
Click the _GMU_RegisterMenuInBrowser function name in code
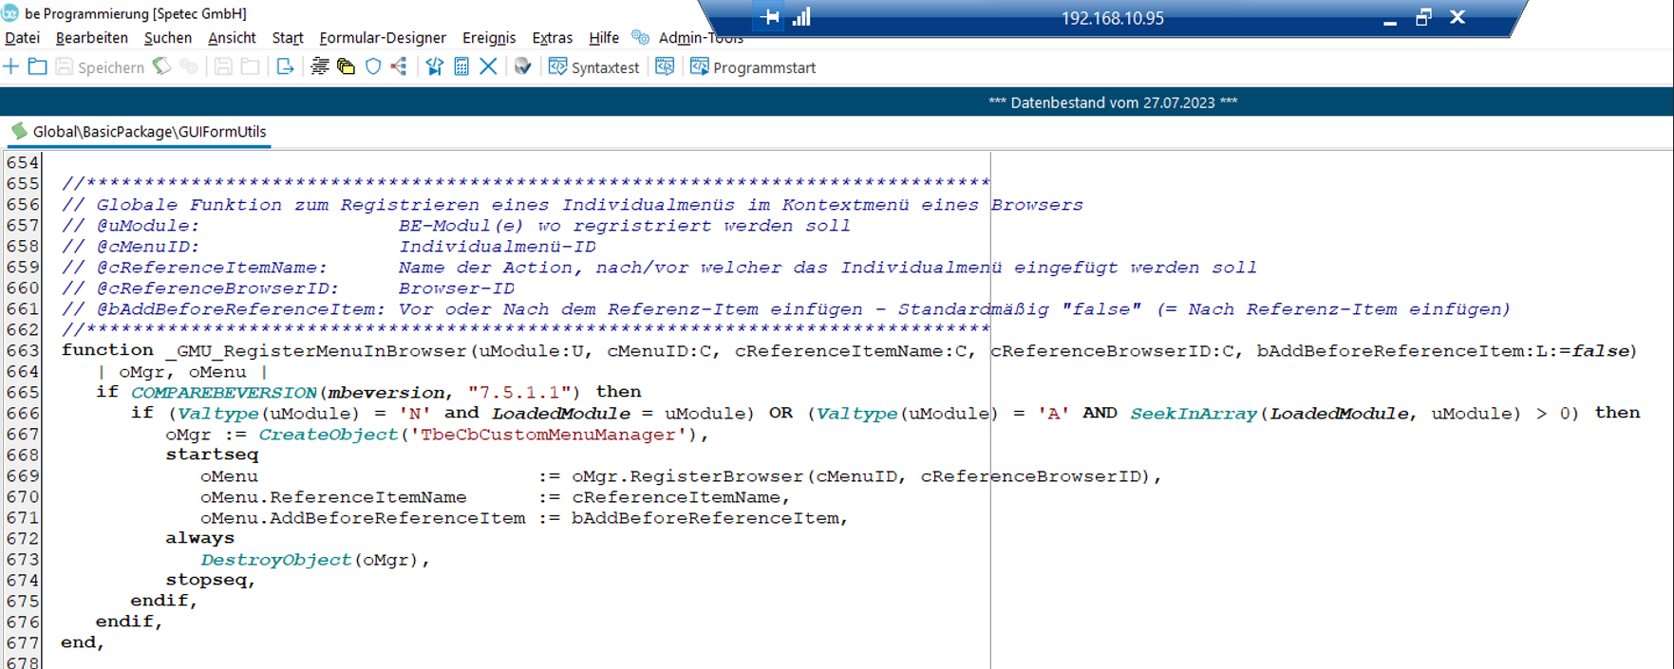point(316,351)
